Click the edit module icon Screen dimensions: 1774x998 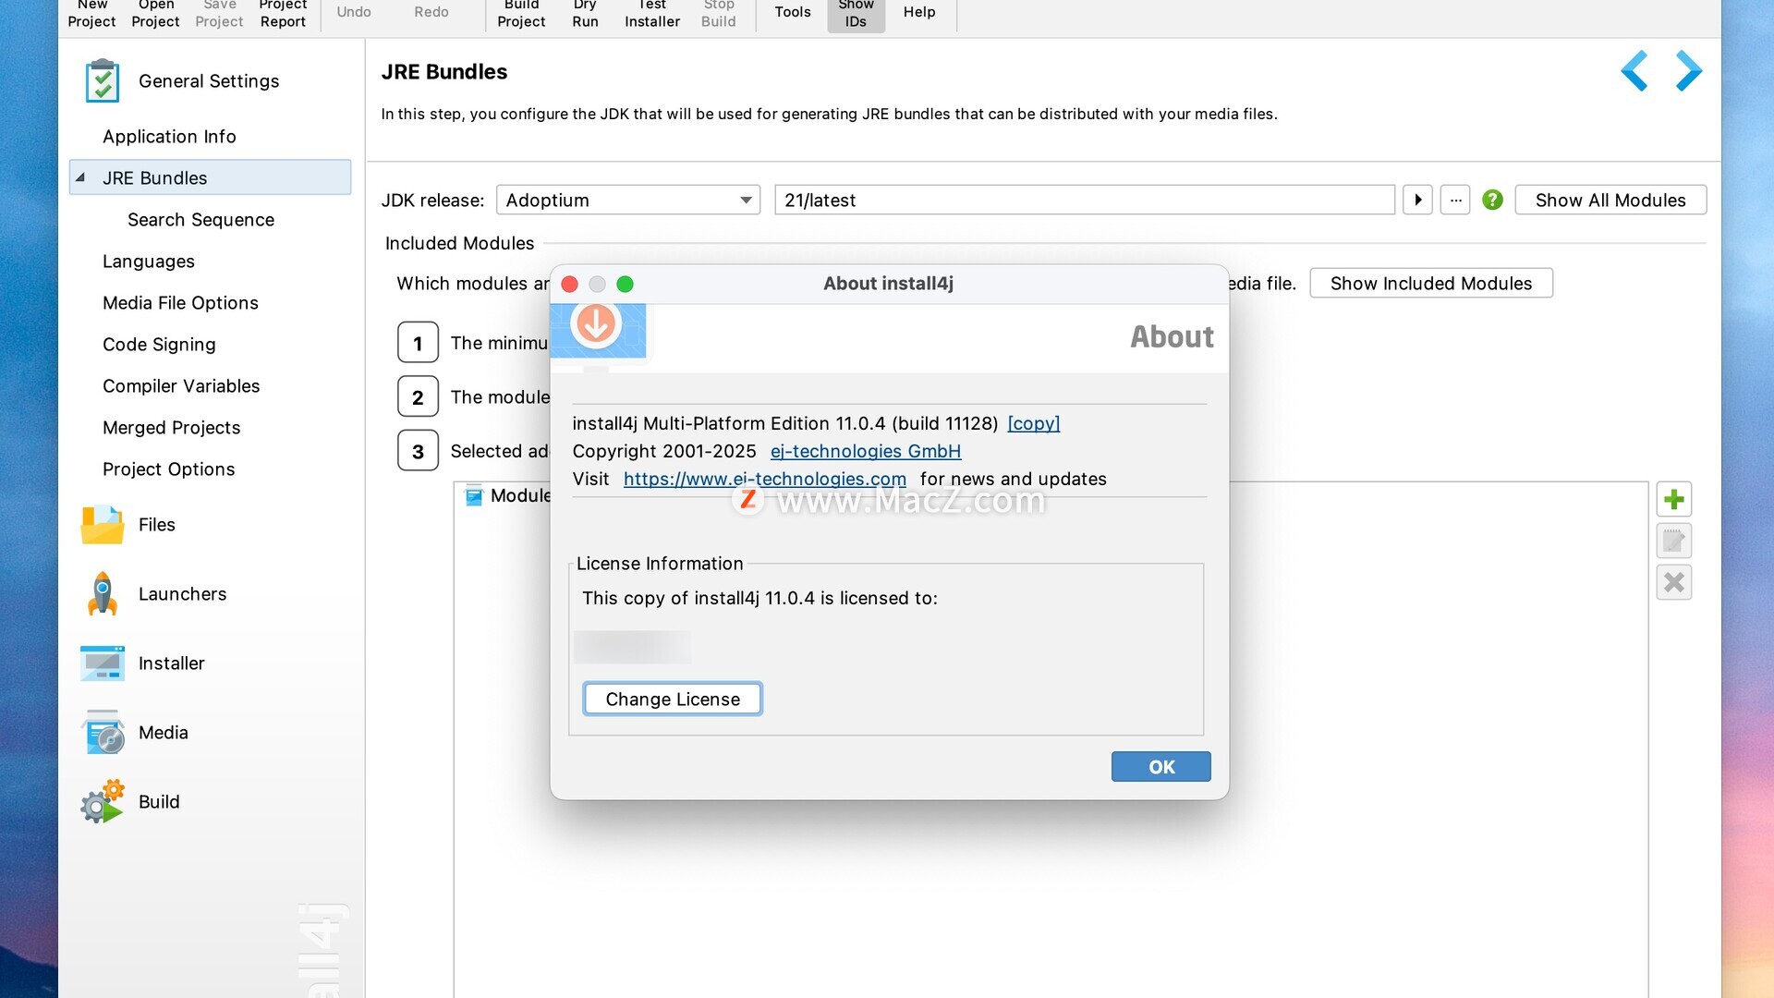1673,541
